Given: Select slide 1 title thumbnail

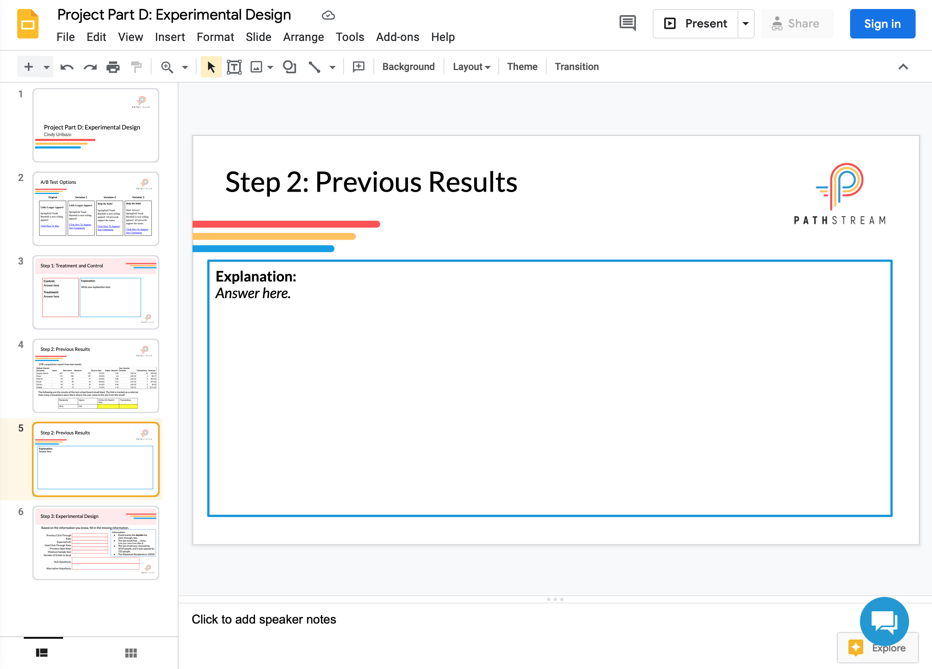Looking at the screenshot, I should coord(96,125).
